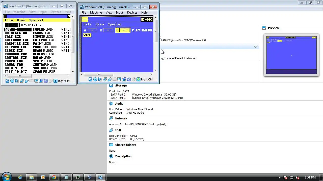Click USB indicator icon in Windows 2.0 status bar
323x181 pixels.
pos(110,79)
